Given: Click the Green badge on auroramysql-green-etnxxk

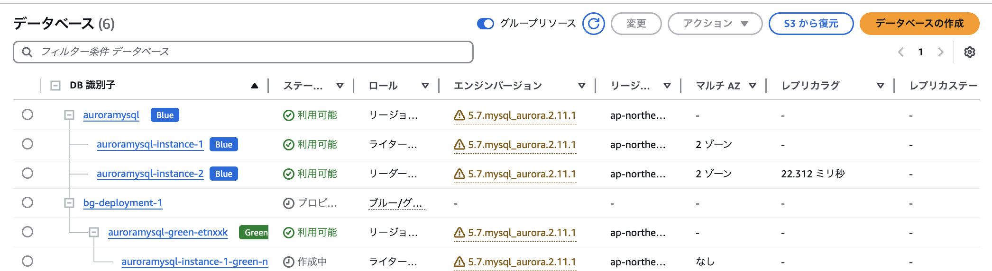Looking at the screenshot, I should (x=255, y=233).
